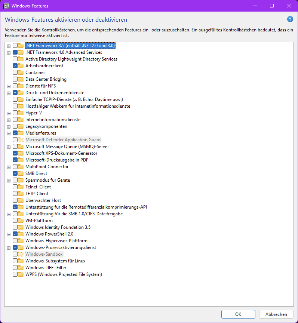298x323 pixels.
Task: Minimize the Windows-Features window
Action: click(255, 6)
